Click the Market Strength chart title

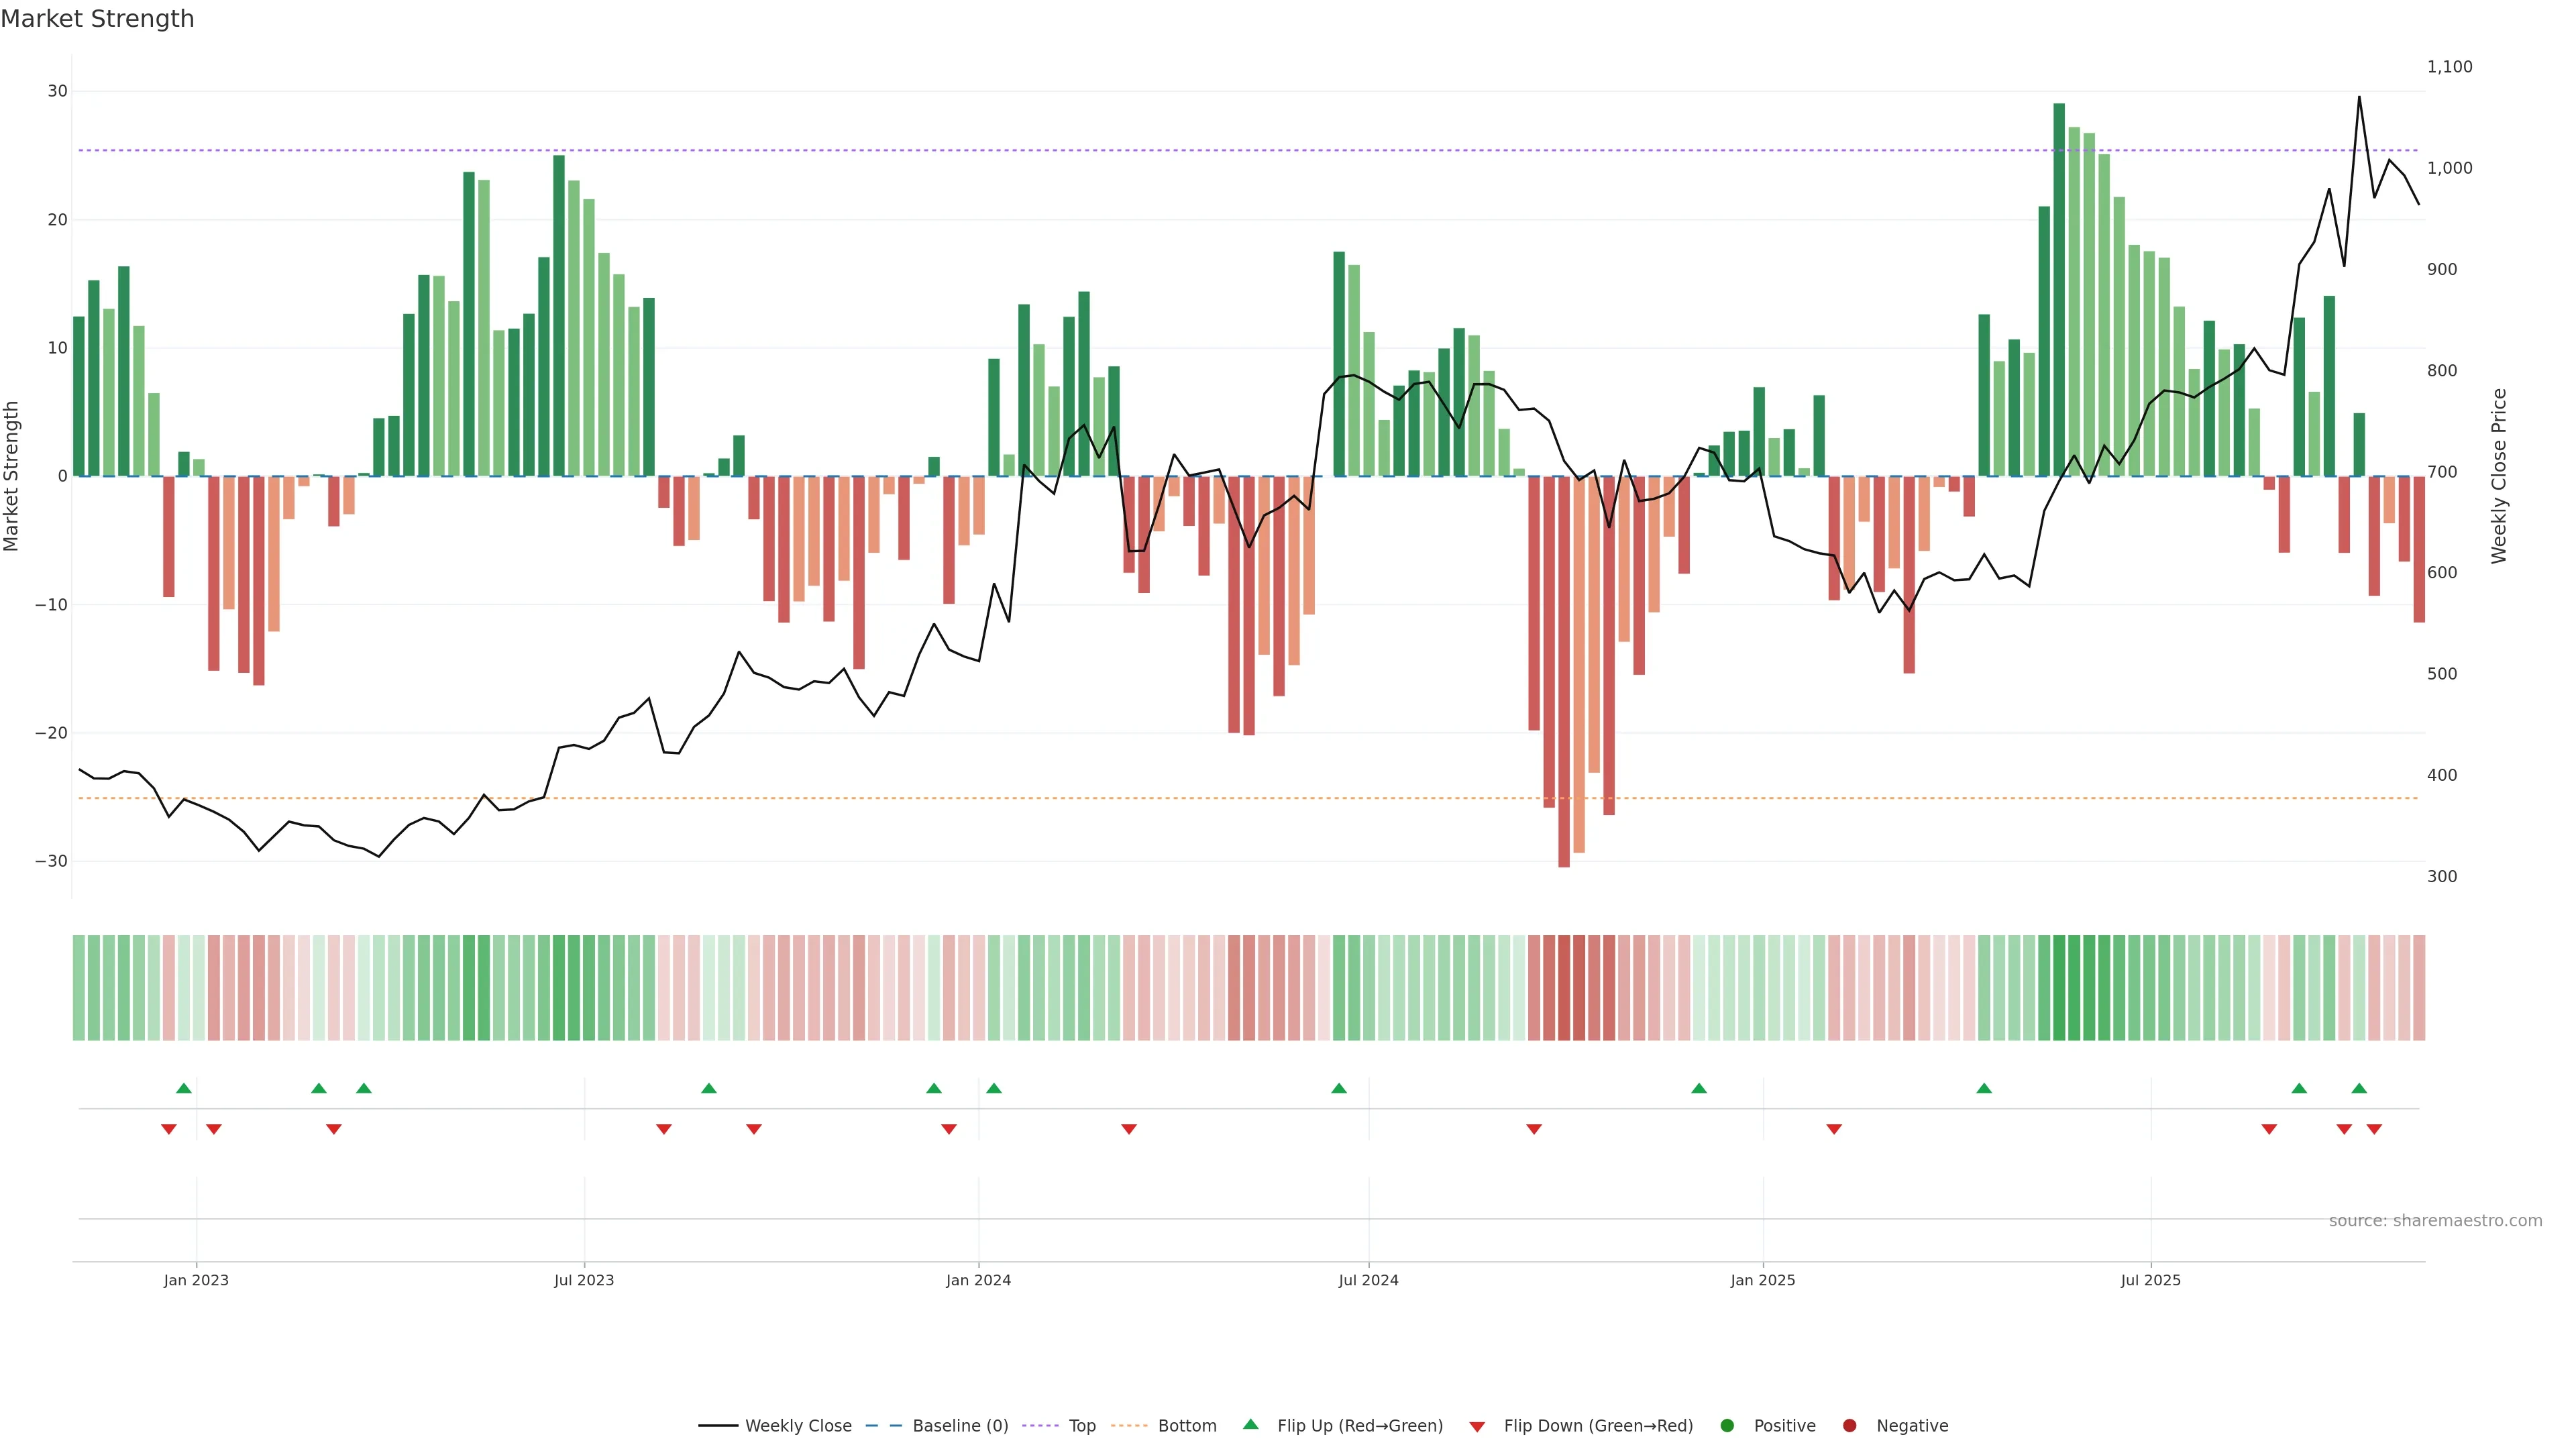(97, 19)
